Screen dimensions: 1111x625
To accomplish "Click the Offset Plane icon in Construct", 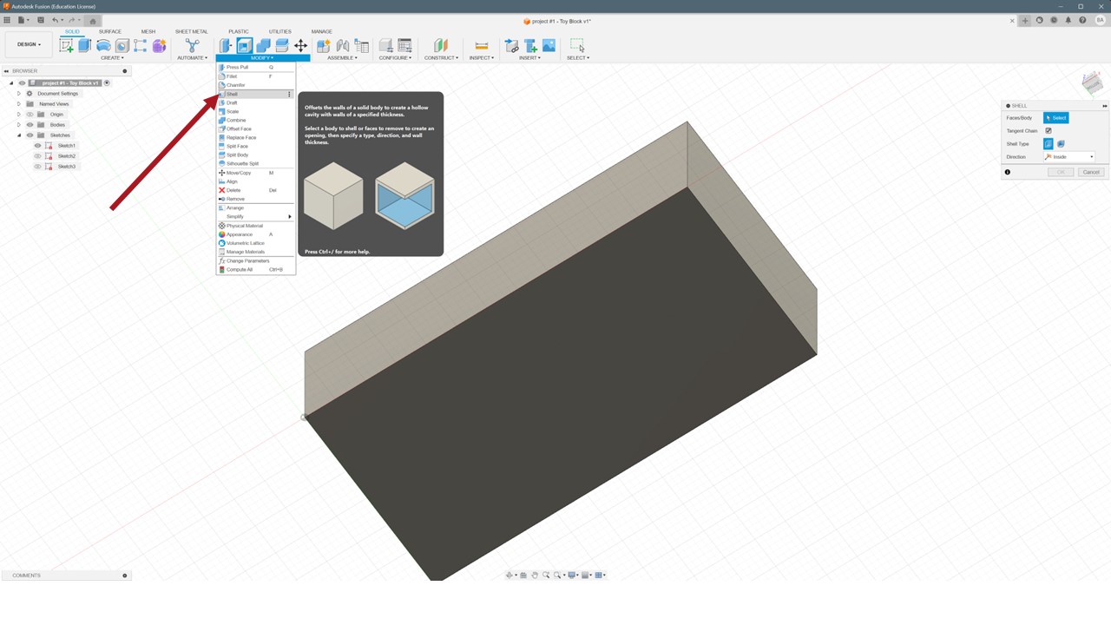I will 441,45.
